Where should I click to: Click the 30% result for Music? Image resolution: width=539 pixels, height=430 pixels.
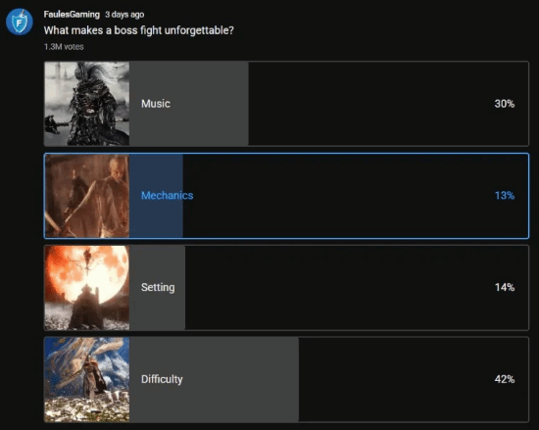tap(505, 104)
